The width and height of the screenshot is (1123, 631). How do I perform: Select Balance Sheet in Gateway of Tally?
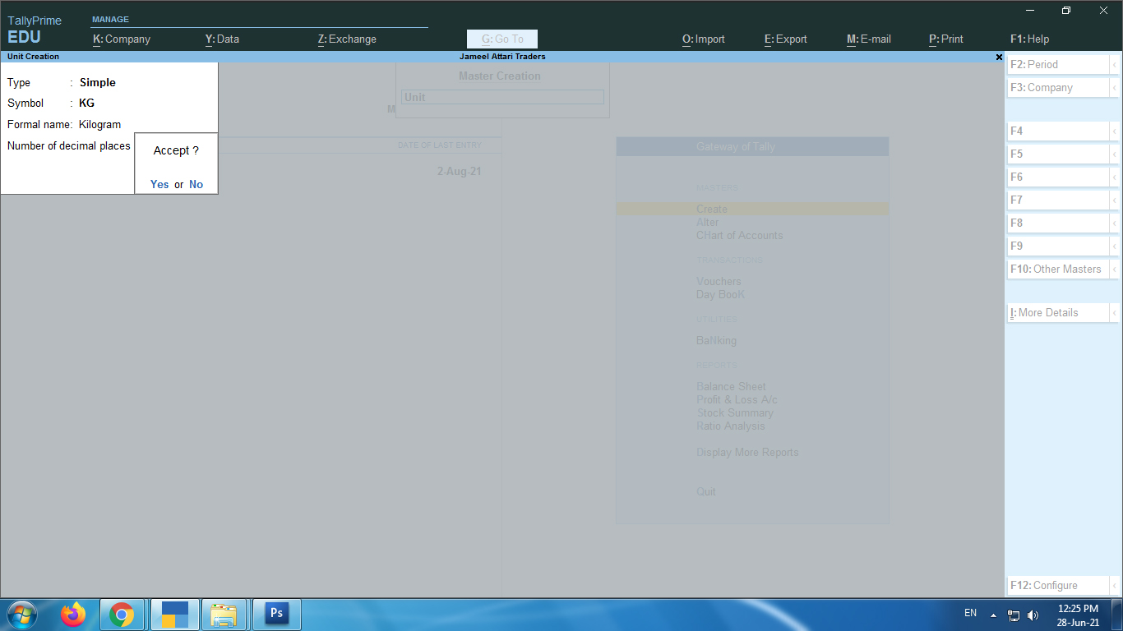pyautogui.click(x=731, y=386)
